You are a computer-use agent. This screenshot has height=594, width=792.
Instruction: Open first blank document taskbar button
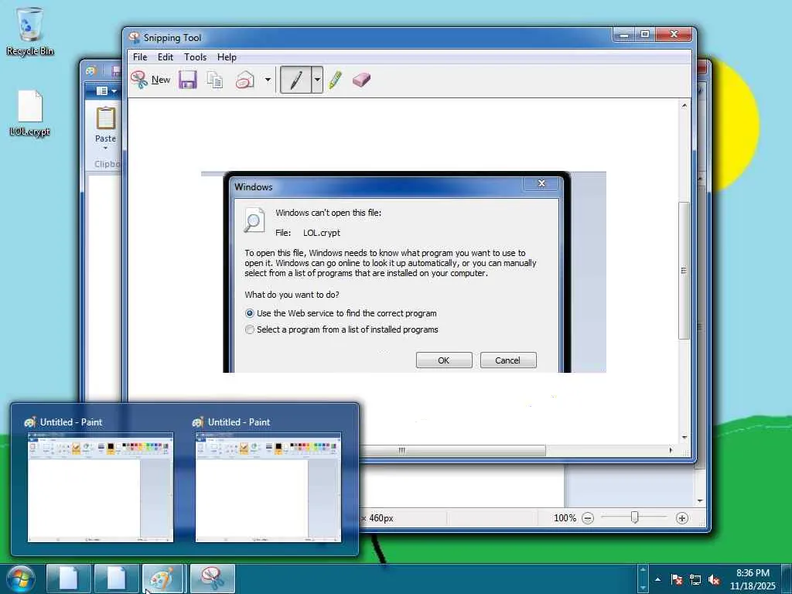pyautogui.click(x=69, y=579)
